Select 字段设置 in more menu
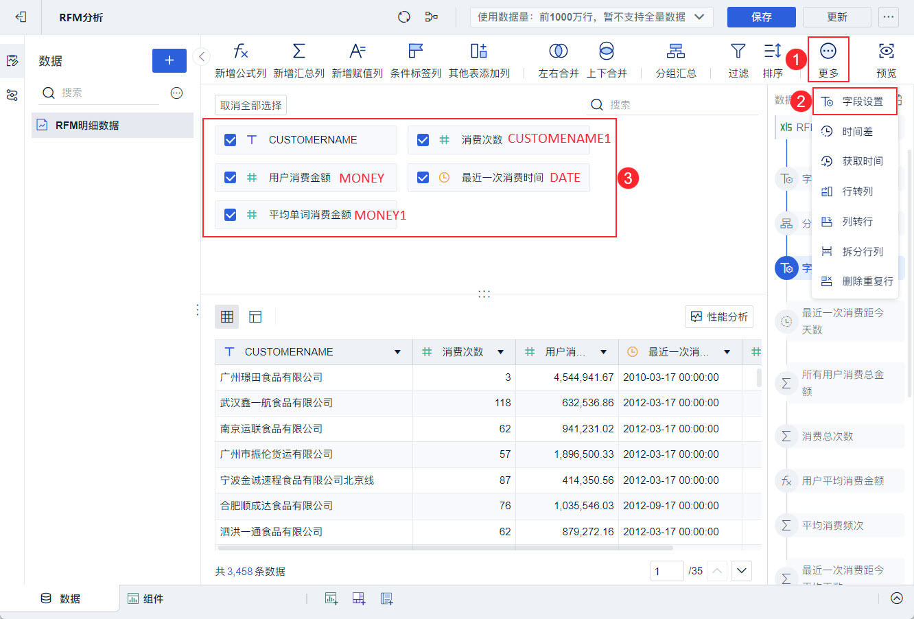 (855, 102)
